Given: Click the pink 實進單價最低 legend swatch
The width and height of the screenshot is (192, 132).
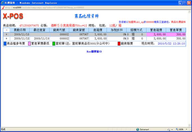Looking at the screenshot, I should click(x=29, y=44).
